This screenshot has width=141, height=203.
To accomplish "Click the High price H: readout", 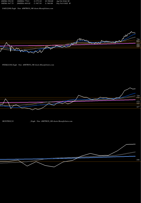I will click(x=49, y=1).
